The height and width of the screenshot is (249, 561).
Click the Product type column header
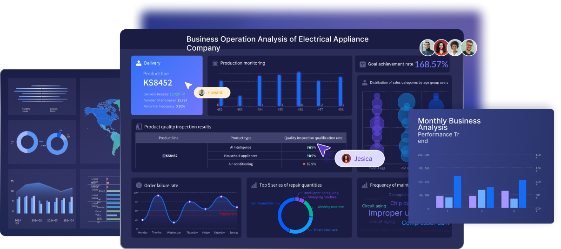tap(241, 138)
